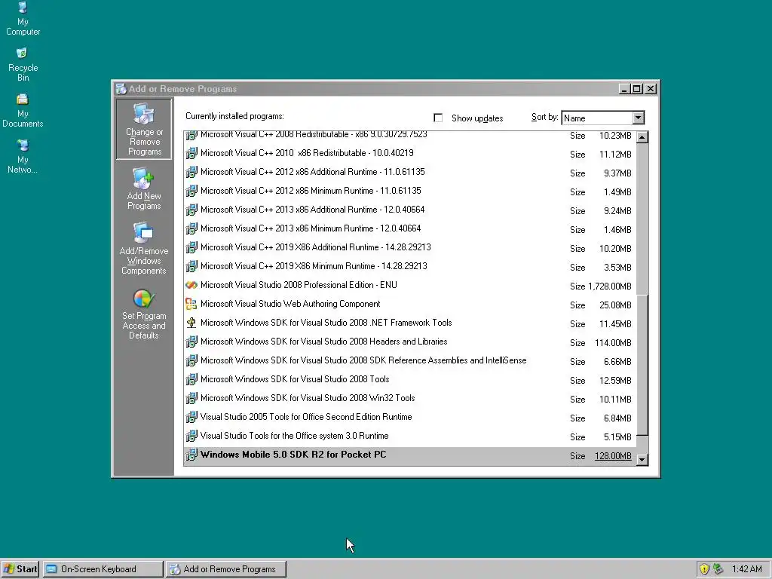Click icon of Visual C++ 2012 x86 Additional Runtime

click(191, 173)
